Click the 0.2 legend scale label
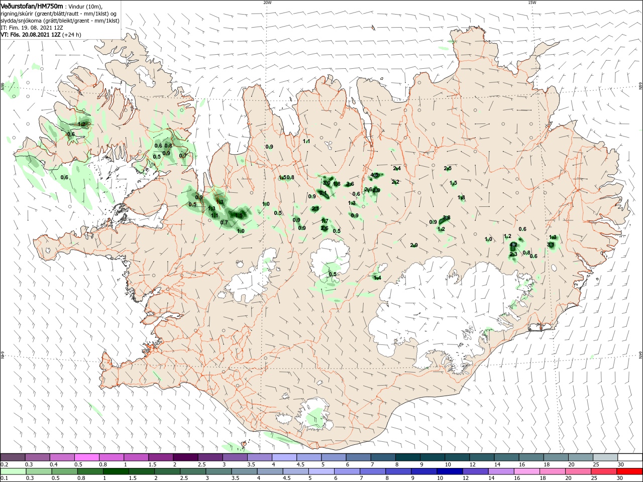 pos(4,464)
